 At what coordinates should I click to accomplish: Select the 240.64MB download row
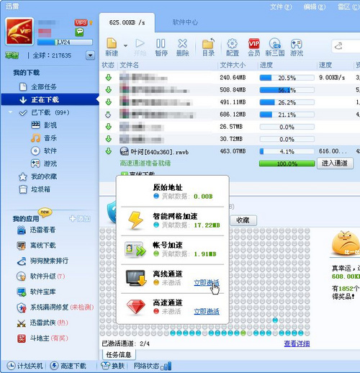(230, 78)
